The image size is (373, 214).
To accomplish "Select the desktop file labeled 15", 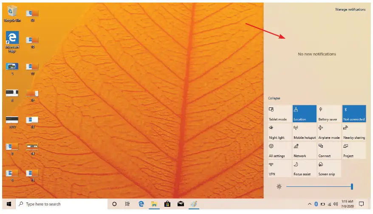I will point(32,176).
